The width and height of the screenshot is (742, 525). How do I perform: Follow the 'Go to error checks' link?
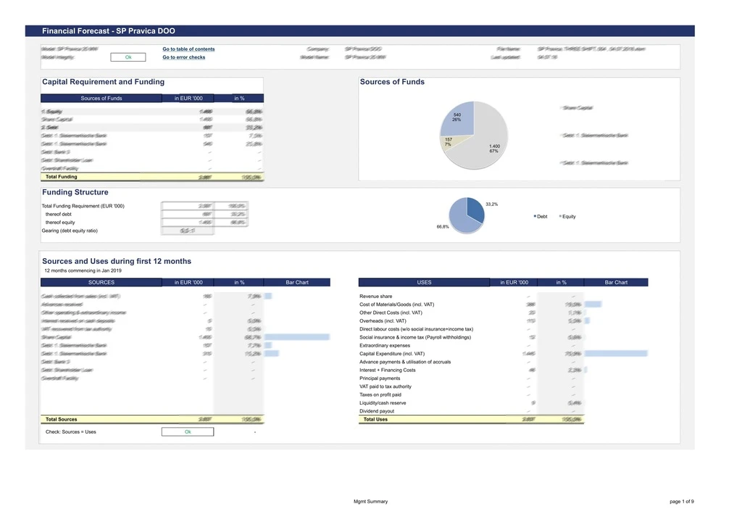click(x=183, y=57)
